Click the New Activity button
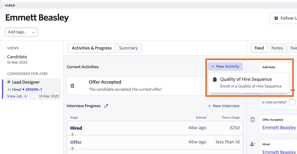Image resolution: width=297 pixels, height=154 pixels. click(225, 66)
